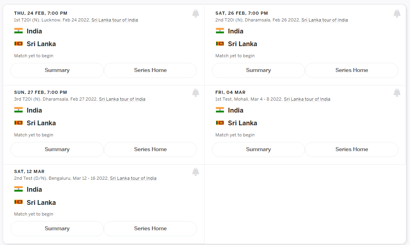The image size is (410, 245).
Task: Open Summary for 1st Test Mohali
Action: [258, 150]
